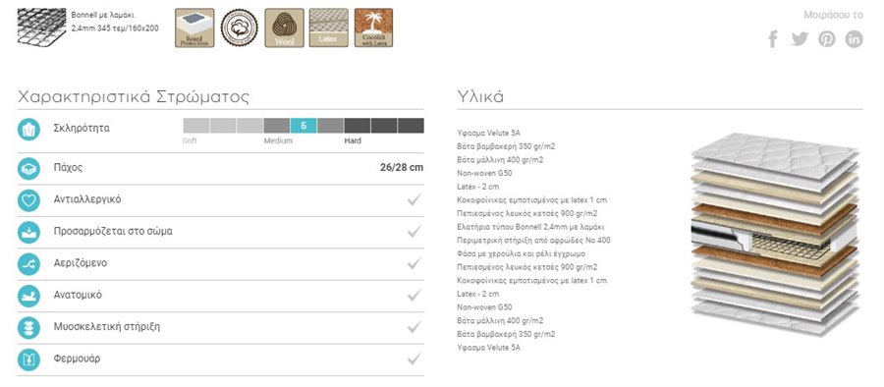Share the page via Twitter icon
This screenshot has width=884, height=387.
pos(800,39)
